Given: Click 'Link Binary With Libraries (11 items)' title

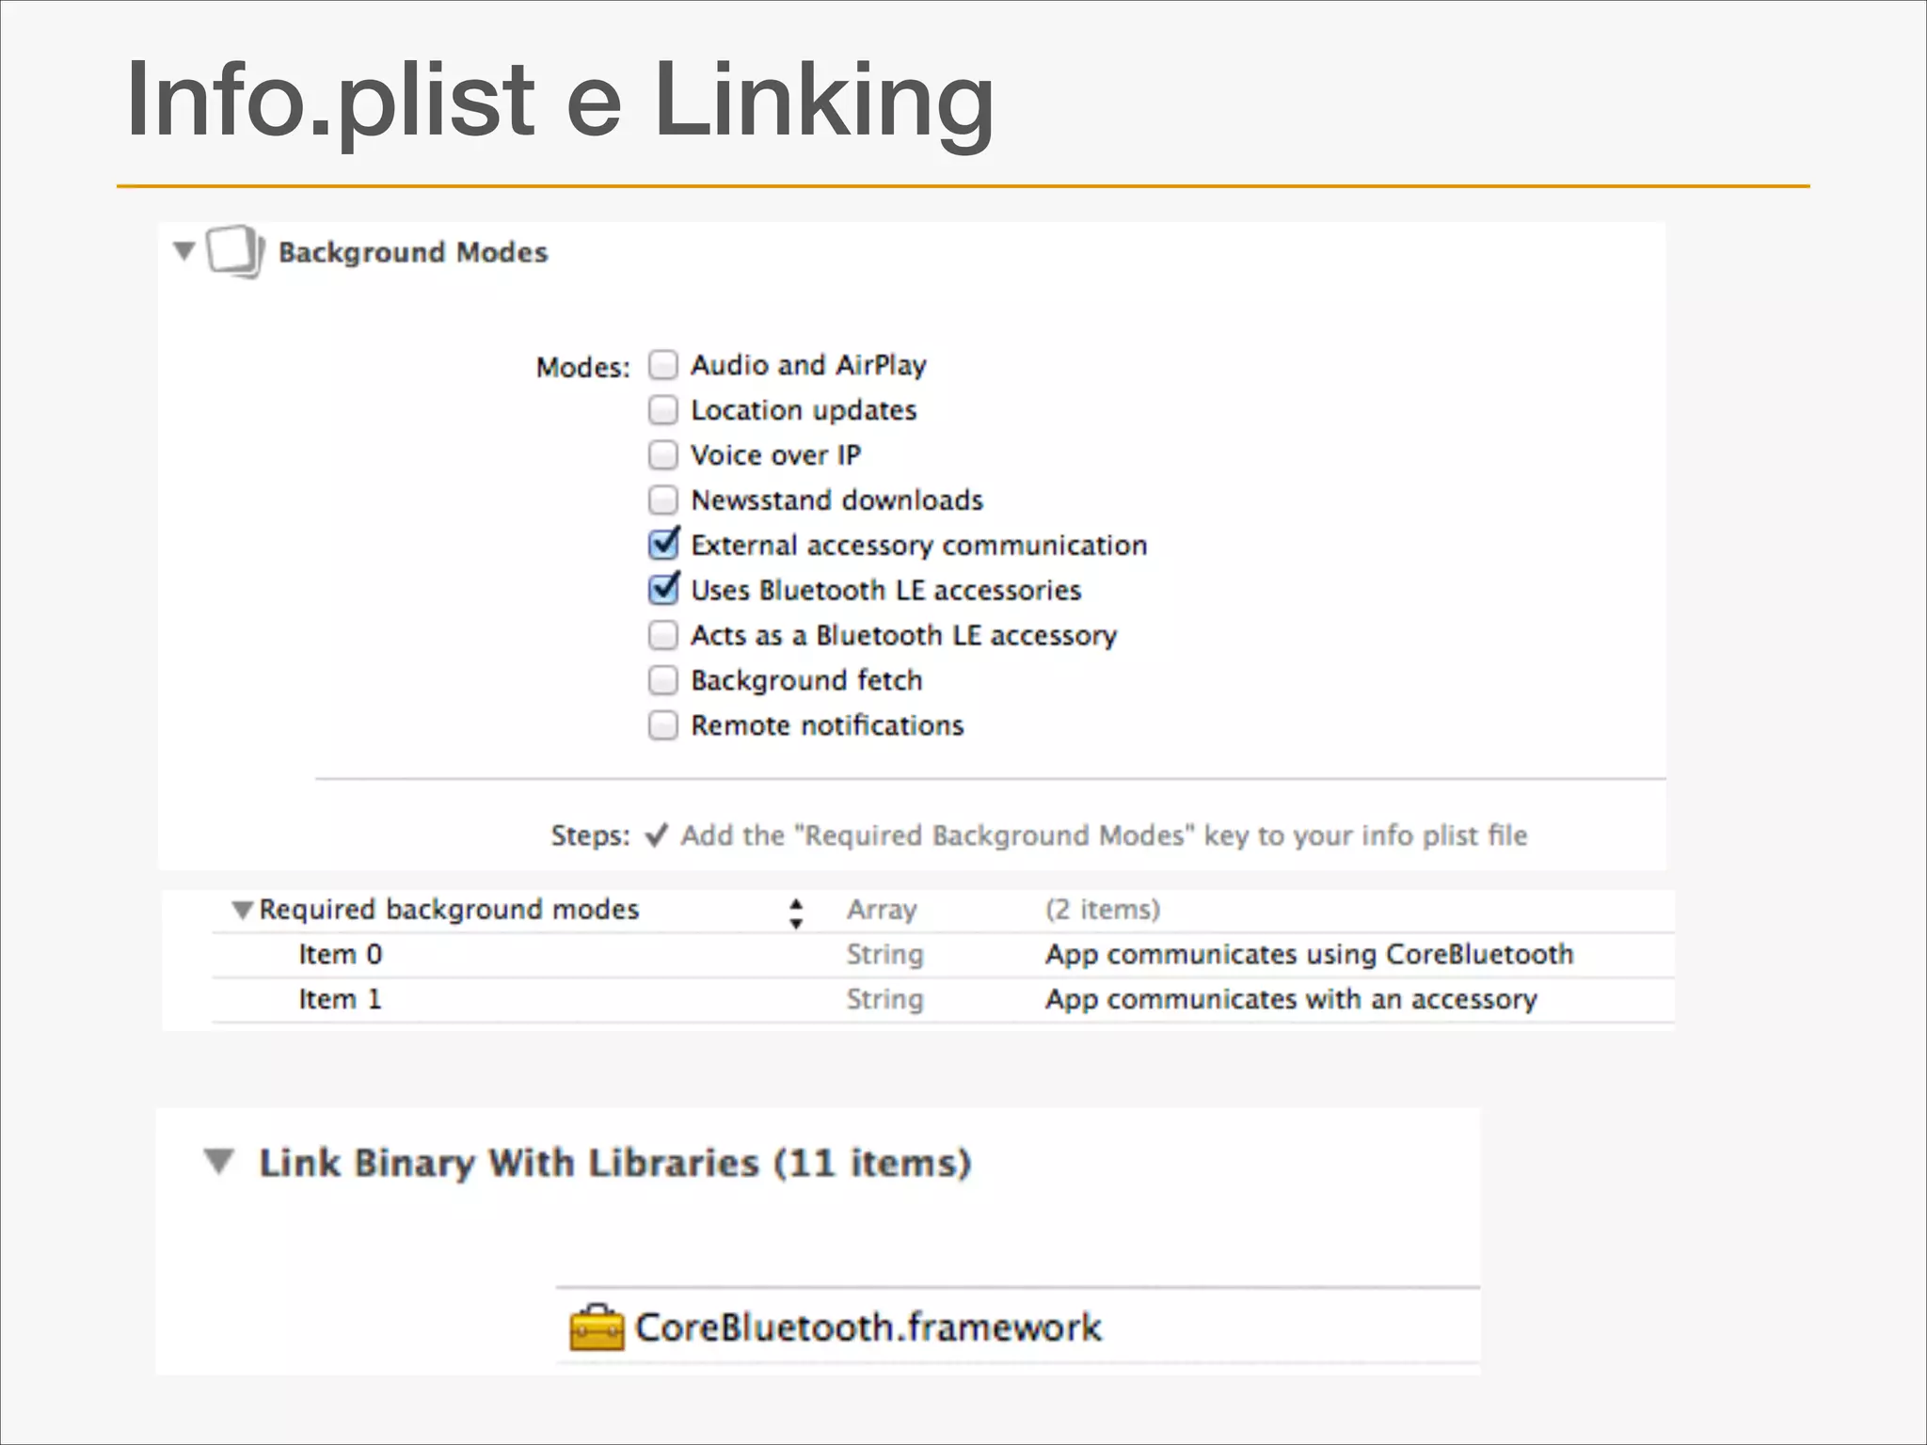Looking at the screenshot, I should [615, 1164].
